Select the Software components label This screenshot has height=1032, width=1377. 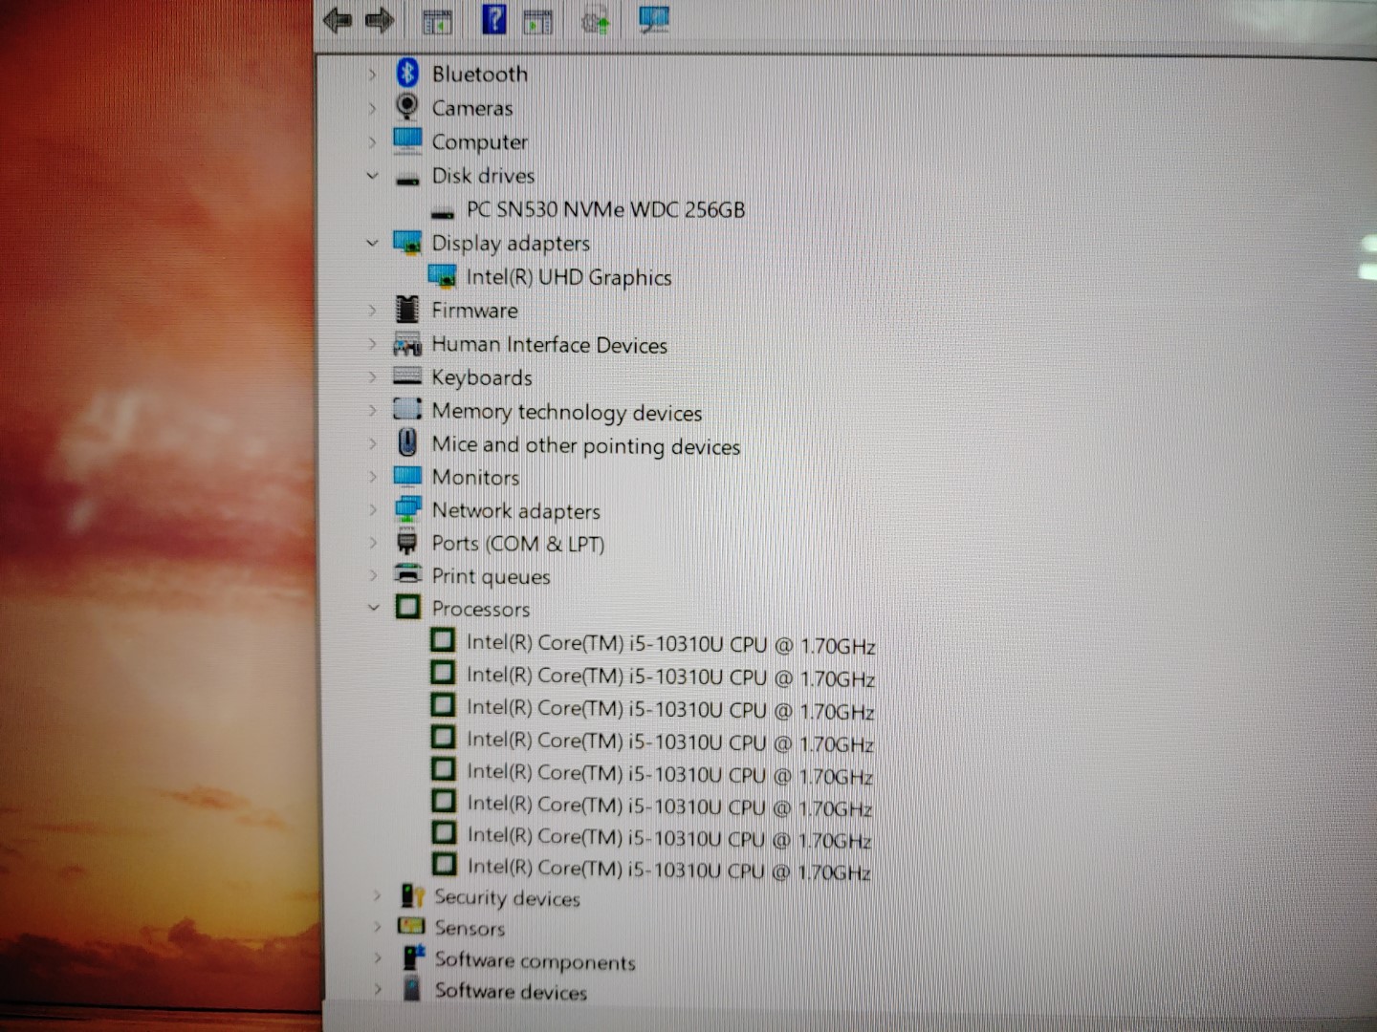535,960
